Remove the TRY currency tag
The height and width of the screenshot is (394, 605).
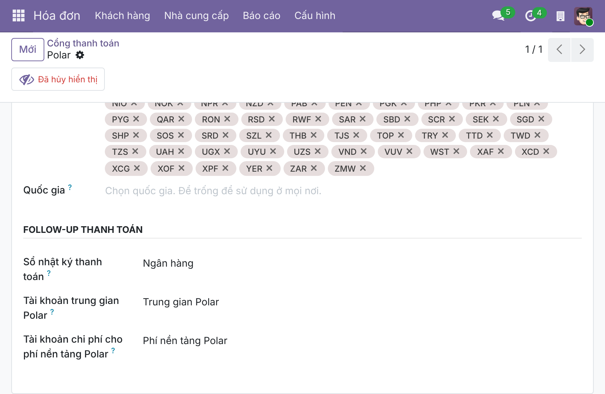445,135
